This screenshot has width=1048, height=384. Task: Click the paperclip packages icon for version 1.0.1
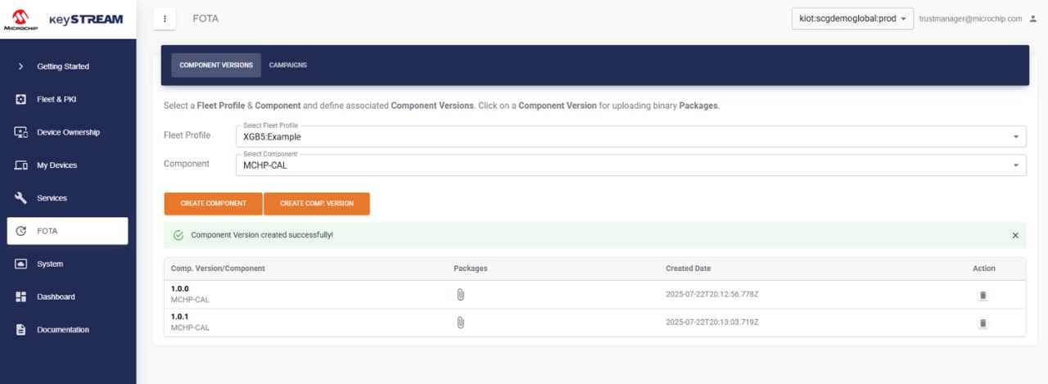point(460,323)
